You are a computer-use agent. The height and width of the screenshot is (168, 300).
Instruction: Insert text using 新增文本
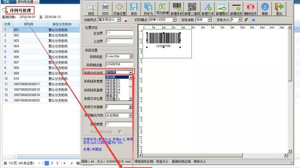click(x=207, y=9)
